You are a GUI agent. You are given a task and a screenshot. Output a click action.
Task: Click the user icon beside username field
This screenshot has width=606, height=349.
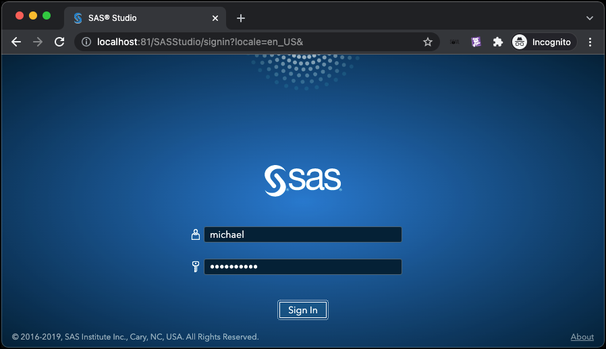196,234
